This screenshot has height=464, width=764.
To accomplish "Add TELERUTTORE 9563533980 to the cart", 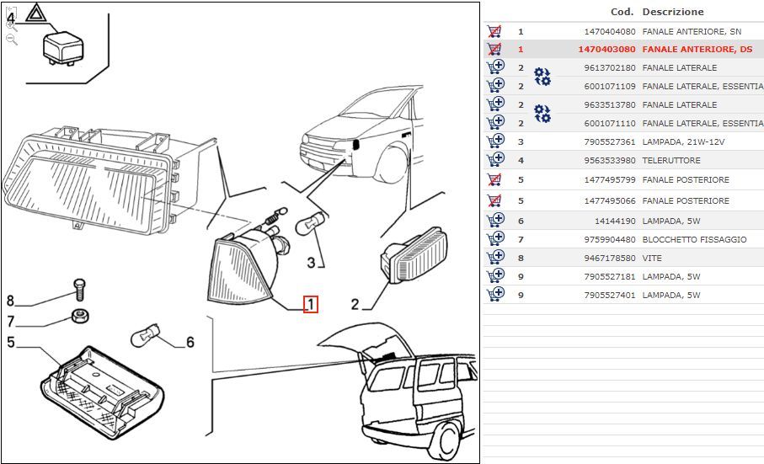I will [x=495, y=159].
